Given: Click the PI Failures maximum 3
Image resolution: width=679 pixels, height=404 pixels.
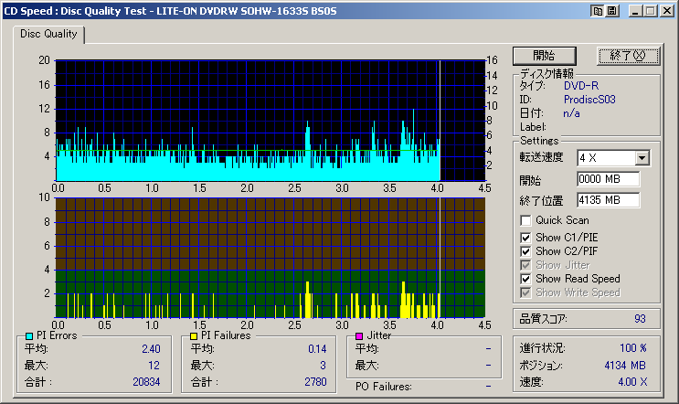Looking at the screenshot, I should [x=323, y=366].
